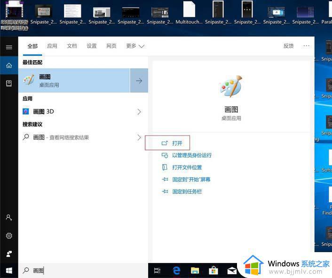The width and height of the screenshot is (332, 278).
Task: Expand the 画图 3D result chevron
Action: pos(139,112)
